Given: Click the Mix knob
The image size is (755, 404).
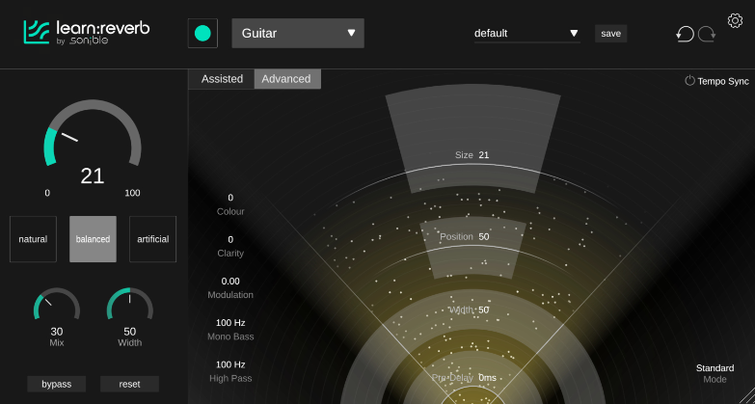Looking at the screenshot, I should click(57, 306).
